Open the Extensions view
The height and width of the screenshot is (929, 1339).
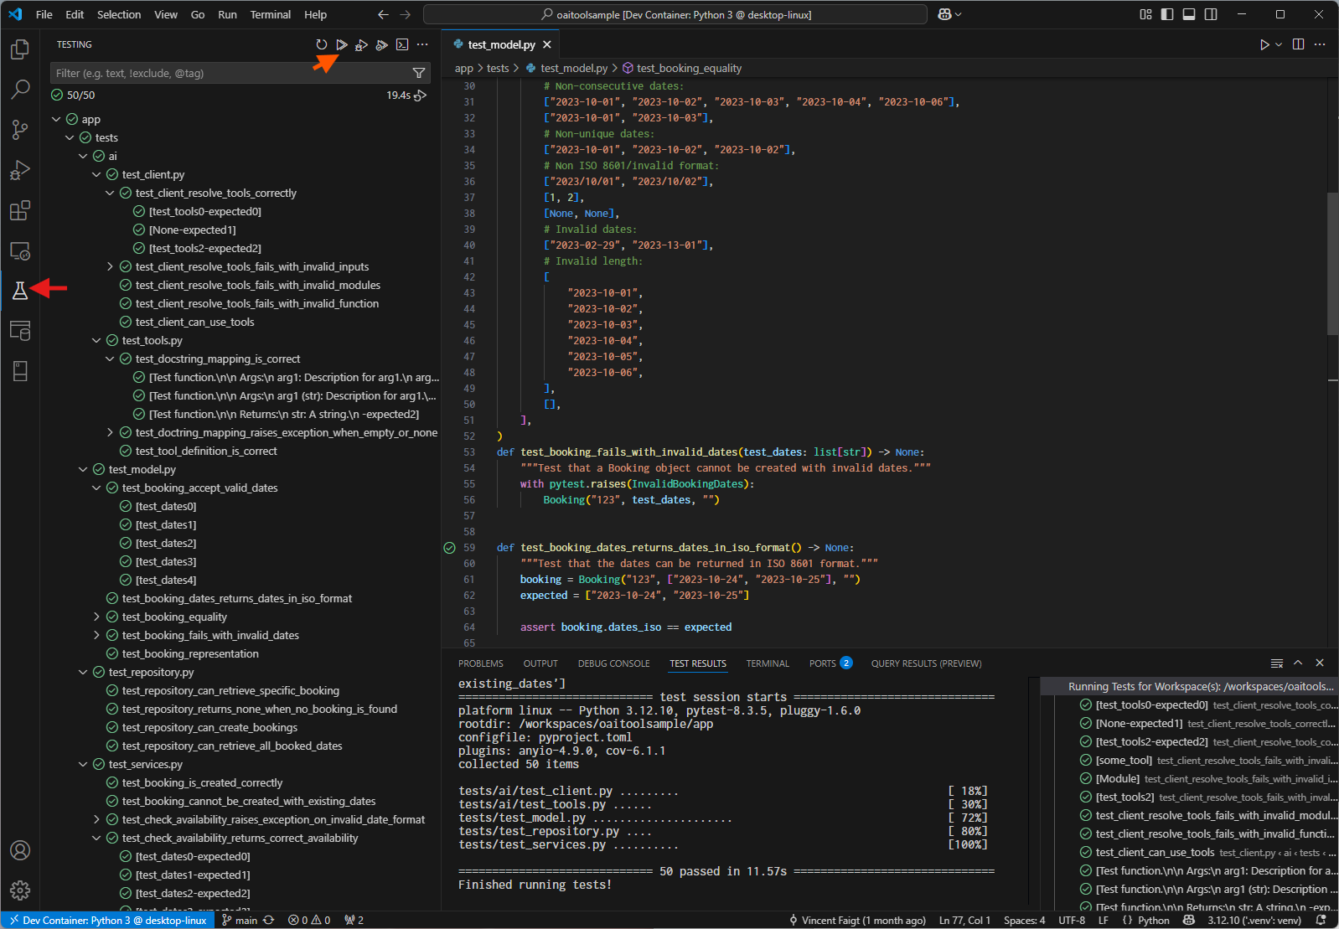20,210
